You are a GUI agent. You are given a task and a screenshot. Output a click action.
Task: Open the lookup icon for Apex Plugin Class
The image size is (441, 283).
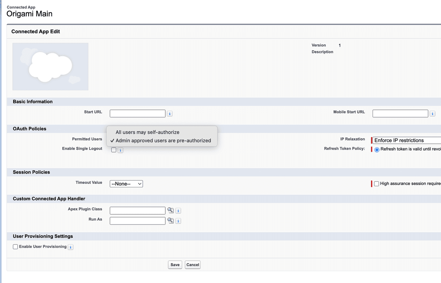point(171,210)
